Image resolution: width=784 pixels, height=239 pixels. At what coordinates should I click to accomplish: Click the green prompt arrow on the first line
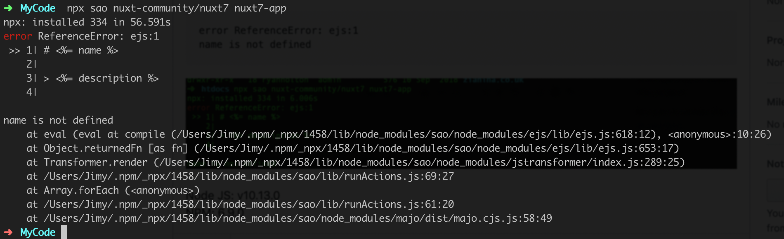[8, 8]
